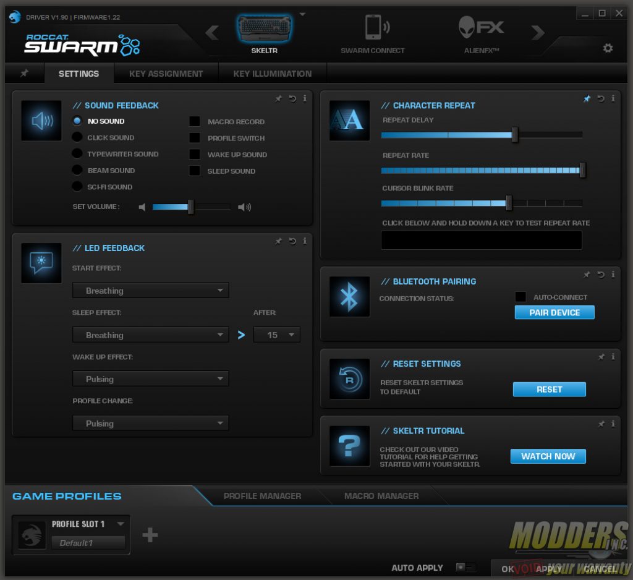The image size is (633, 580).
Task: Open the After 15 time dropdown
Action: pos(277,335)
